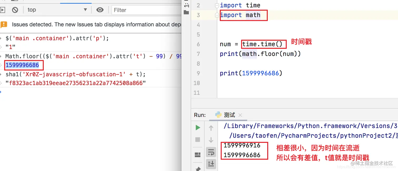
Task: Close the '测试' Run tab
Action: (x=240, y=115)
